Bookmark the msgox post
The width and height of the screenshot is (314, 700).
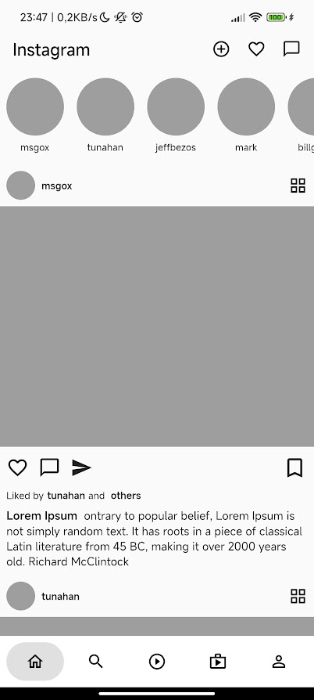[x=294, y=467]
